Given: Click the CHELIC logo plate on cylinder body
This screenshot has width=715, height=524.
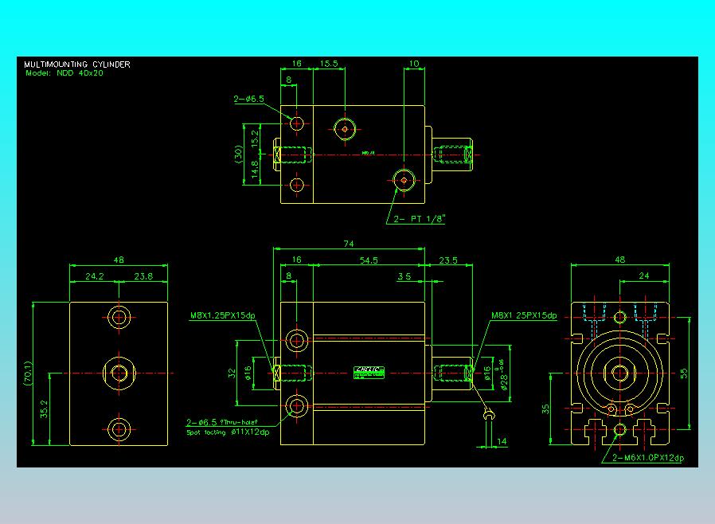Looking at the screenshot, I should pyautogui.click(x=369, y=373).
